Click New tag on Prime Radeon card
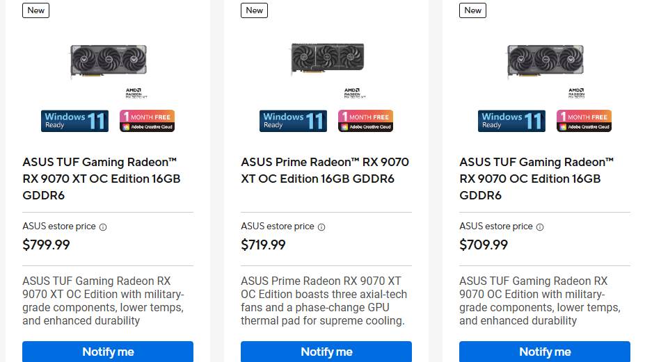Image resolution: width=645 pixels, height=362 pixels. pos(255,10)
